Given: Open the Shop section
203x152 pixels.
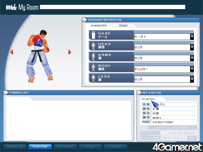Looking at the screenshot, I should [x=90, y=147].
